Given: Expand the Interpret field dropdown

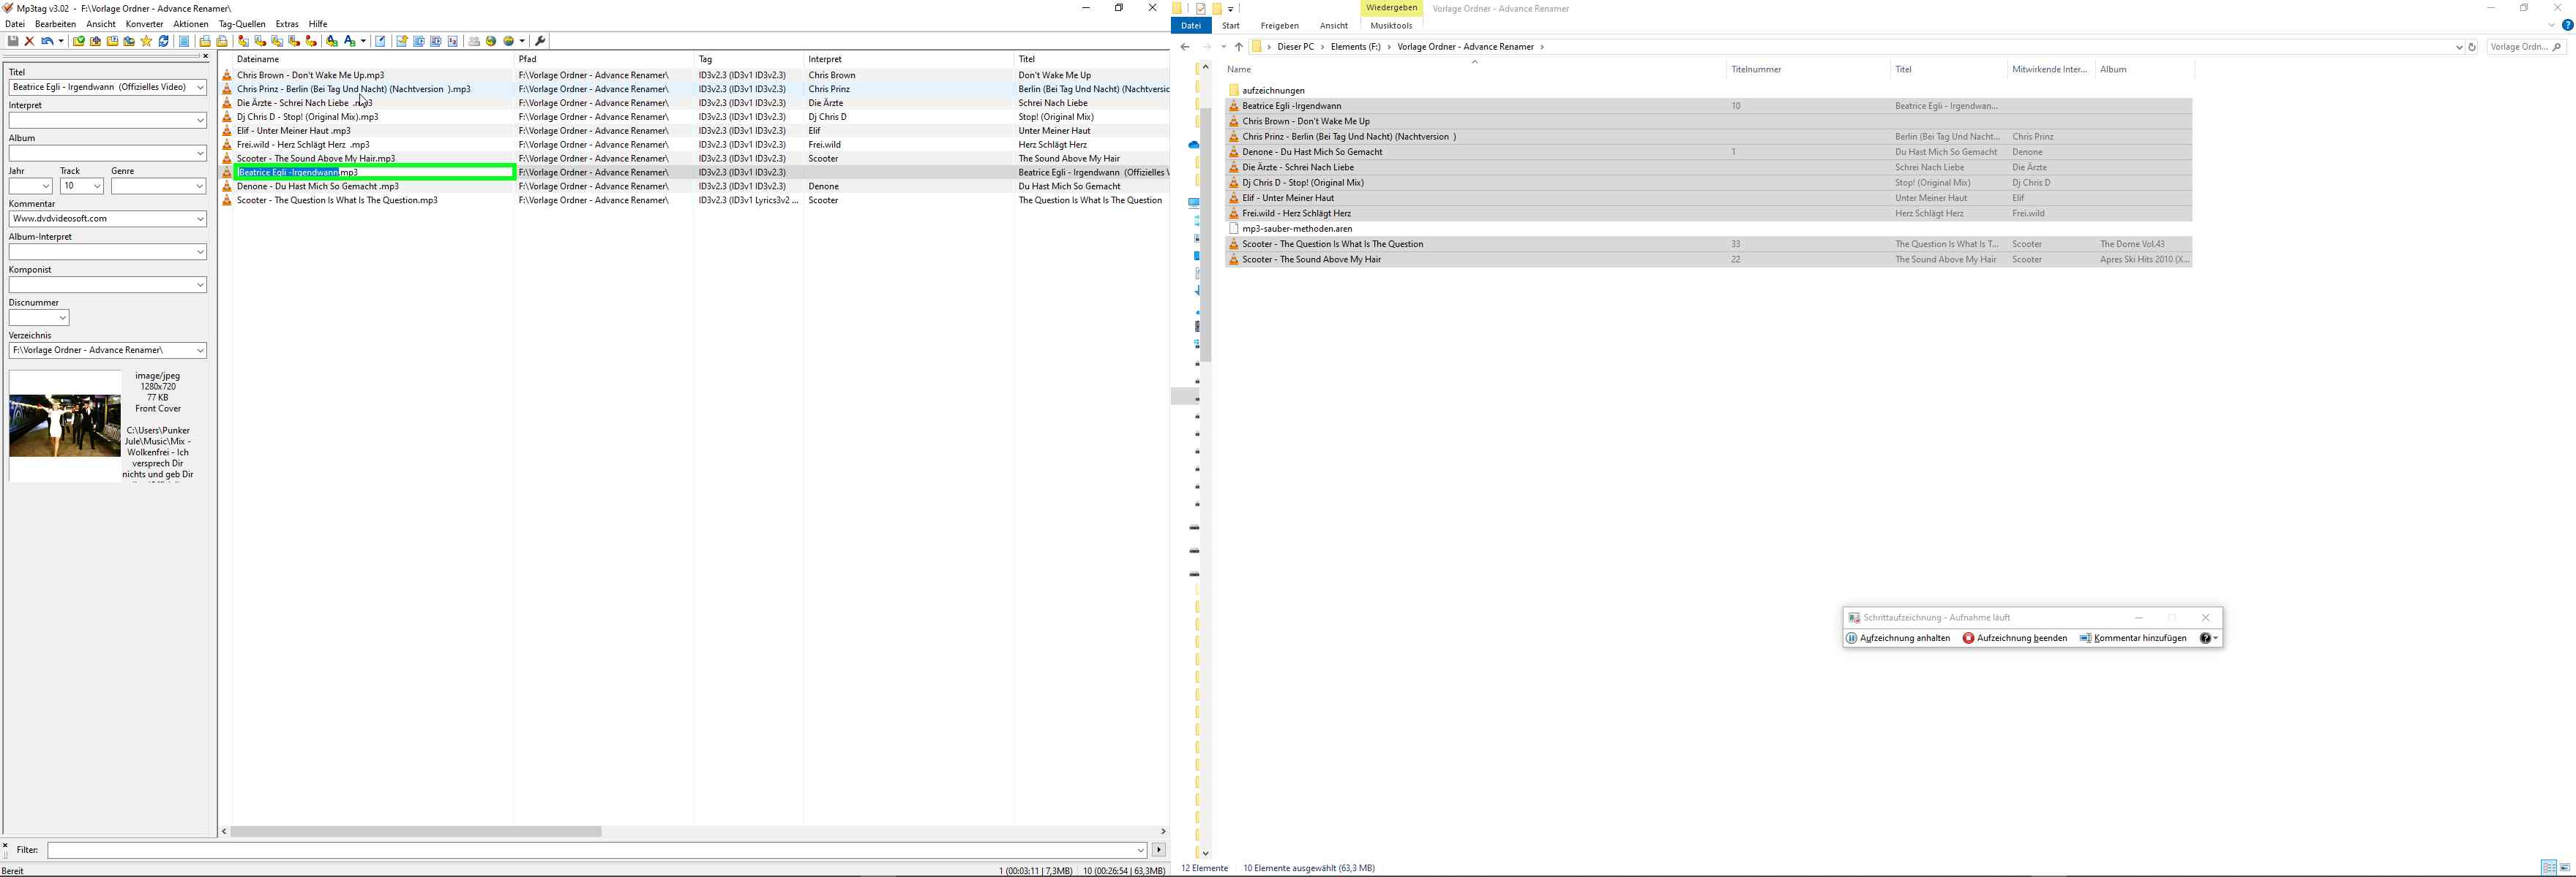Looking at the screenshot, I should 200,121.
